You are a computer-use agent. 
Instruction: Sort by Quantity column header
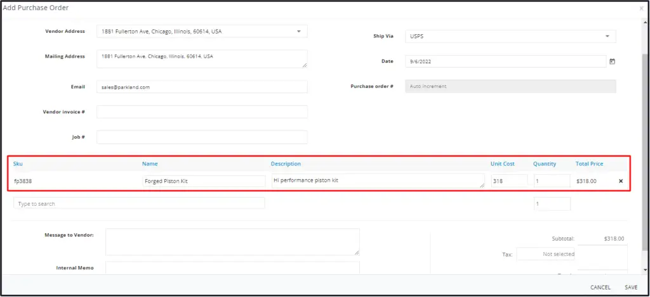pos(544,164)
